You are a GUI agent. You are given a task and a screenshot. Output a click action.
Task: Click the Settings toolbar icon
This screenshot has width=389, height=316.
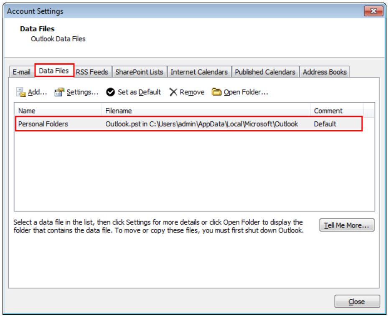tap(59, 92)
